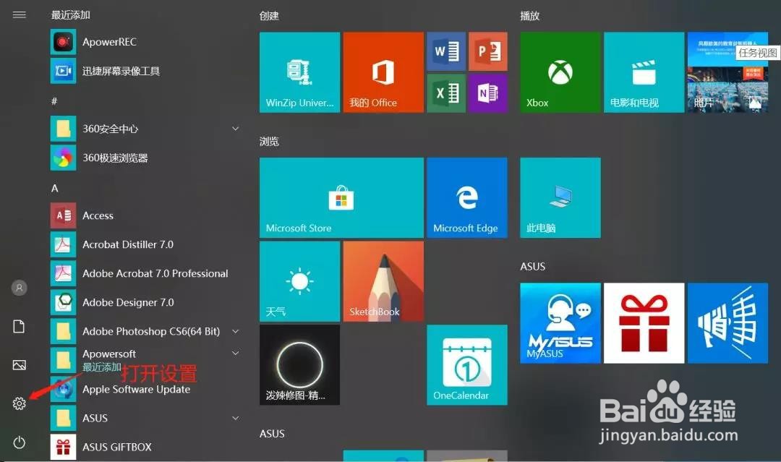Open 此电脑 from its tile
This screenshot has width=781, height=462.
point(560,197)
